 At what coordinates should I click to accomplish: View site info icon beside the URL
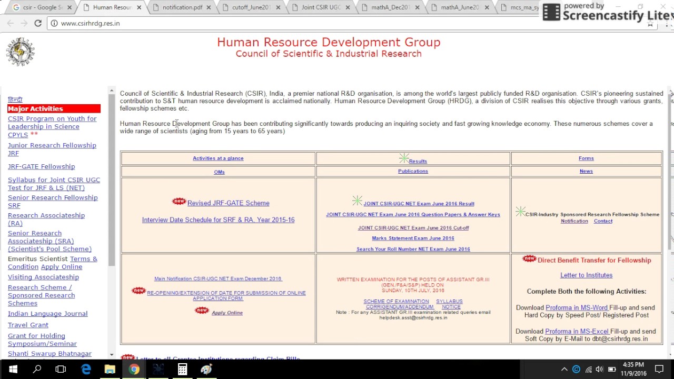(x=54, y=23)
